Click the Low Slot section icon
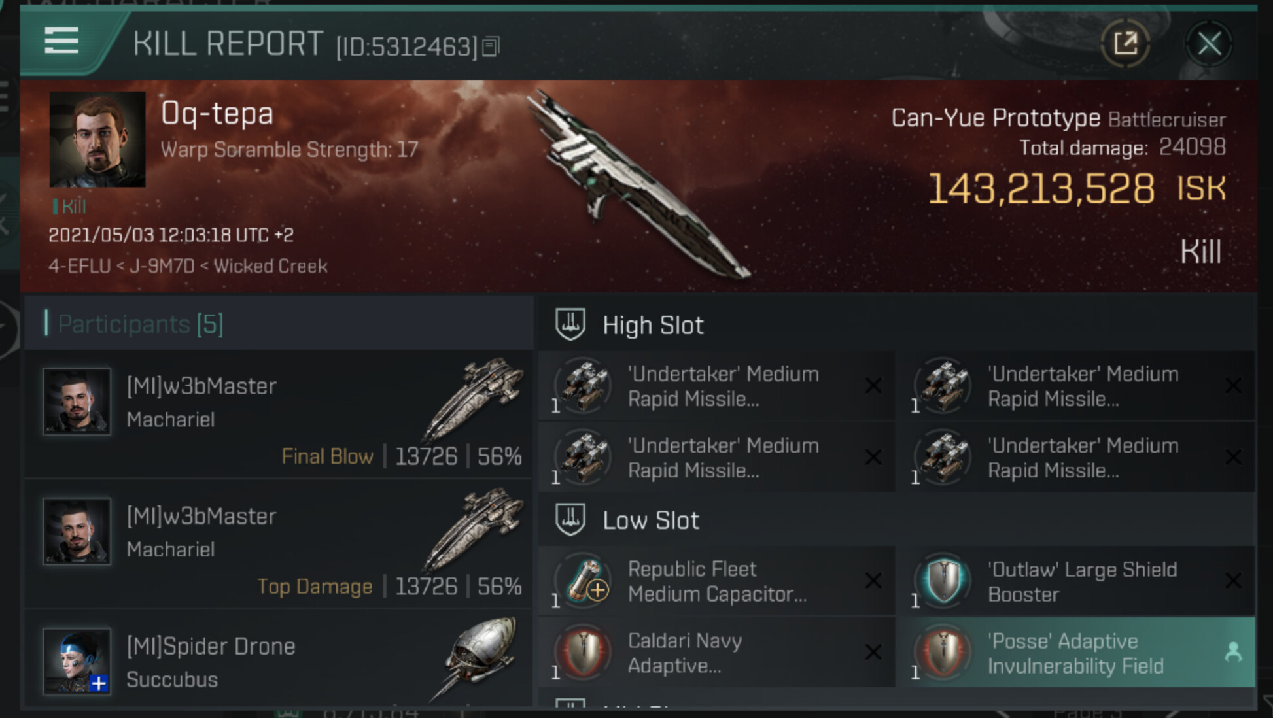 570,520
